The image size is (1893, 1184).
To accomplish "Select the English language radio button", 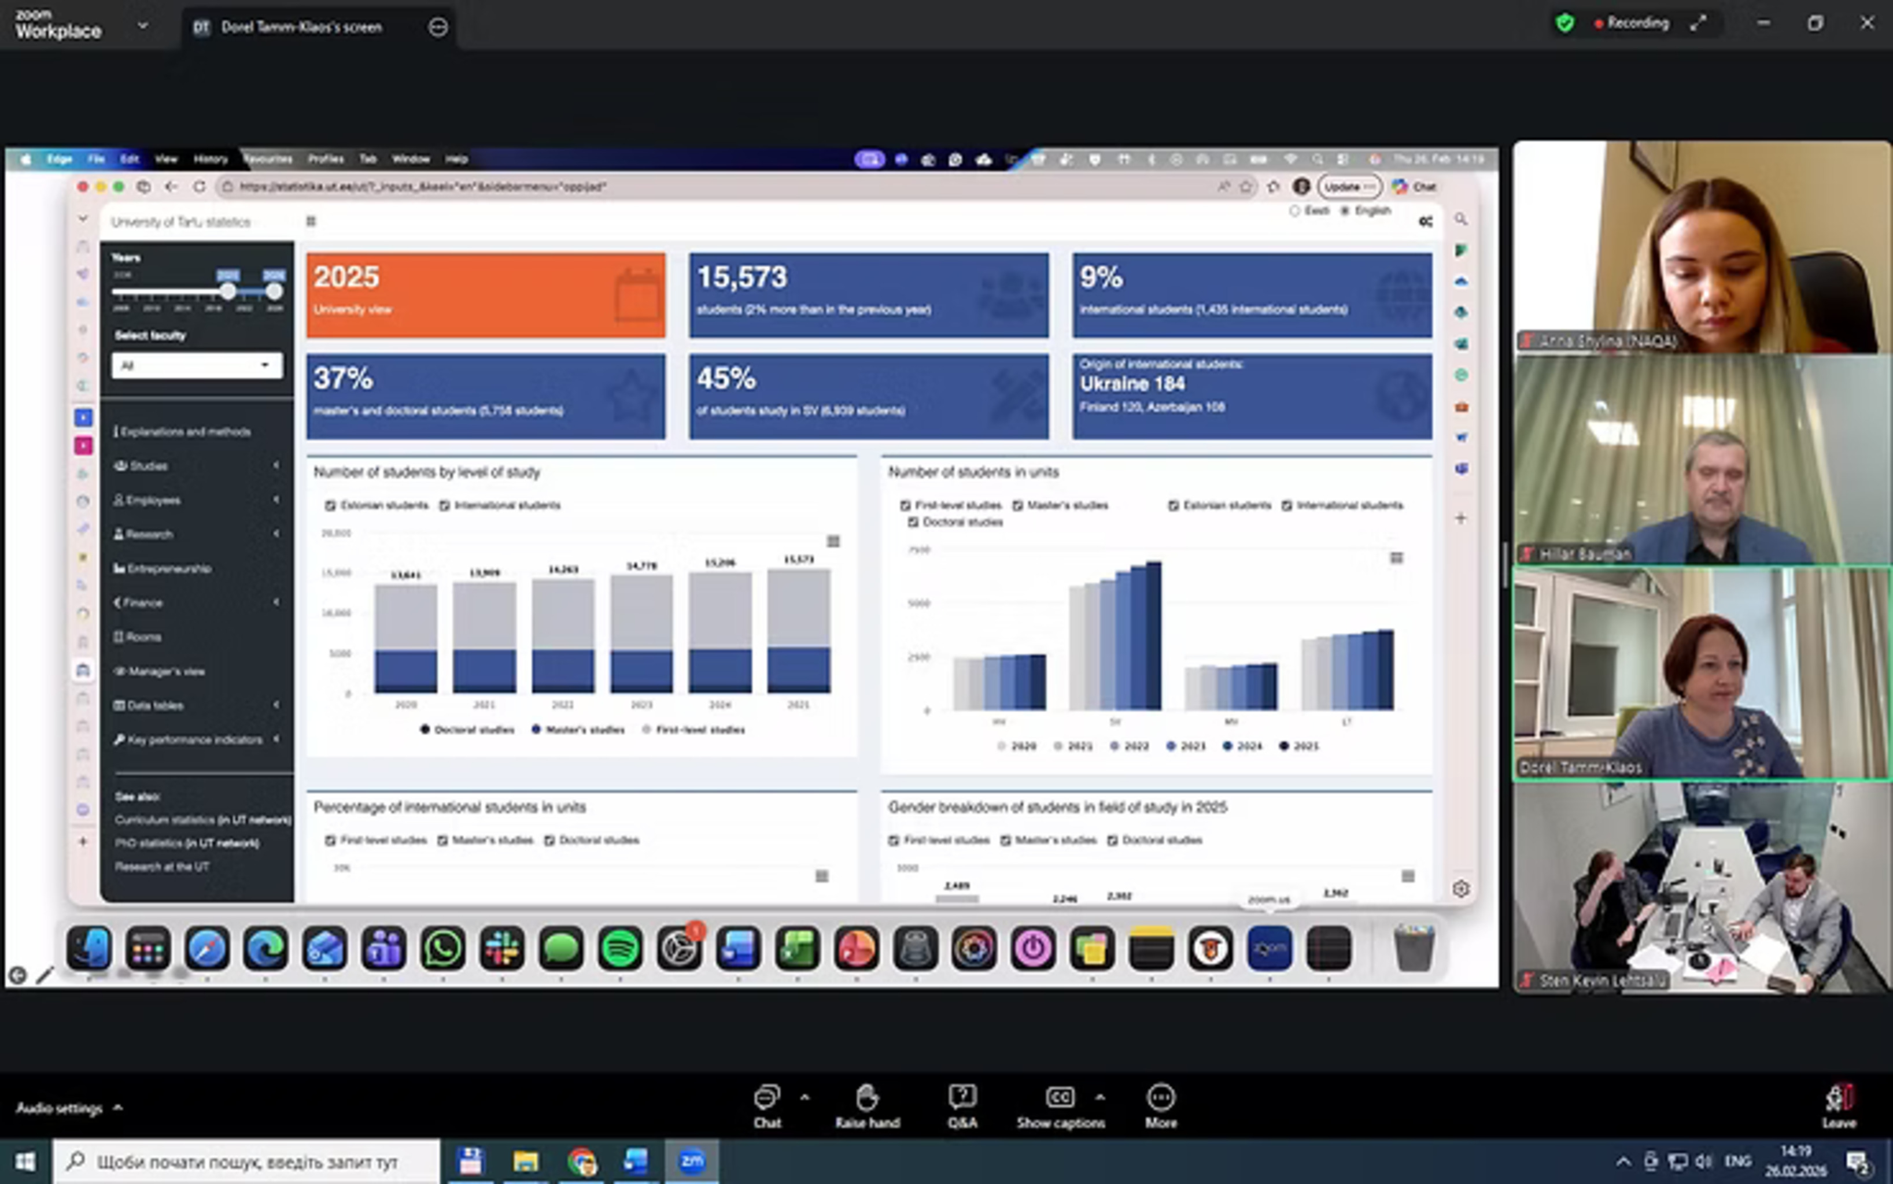I will 1345,210.
